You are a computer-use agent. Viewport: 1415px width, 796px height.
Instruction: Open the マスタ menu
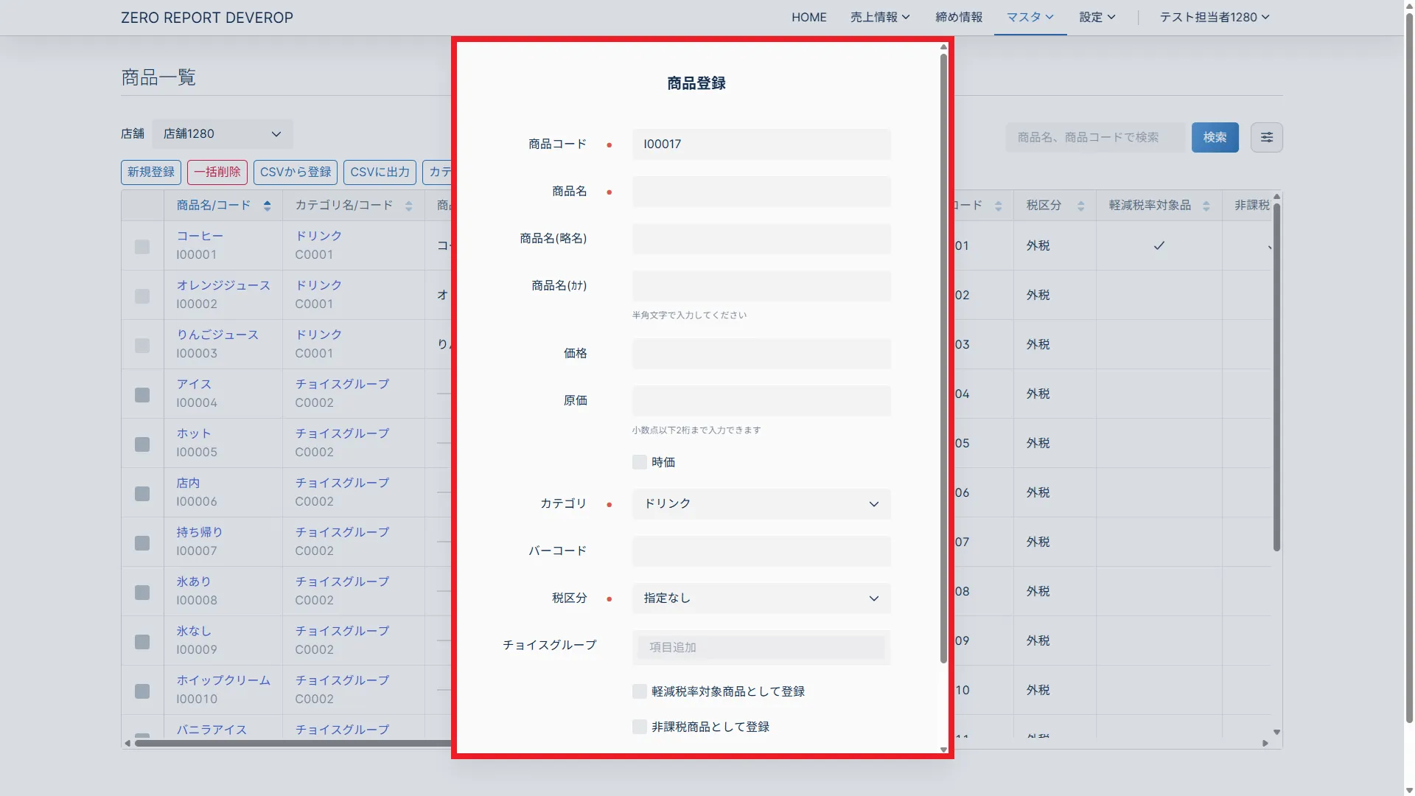tap(1029, 17)
